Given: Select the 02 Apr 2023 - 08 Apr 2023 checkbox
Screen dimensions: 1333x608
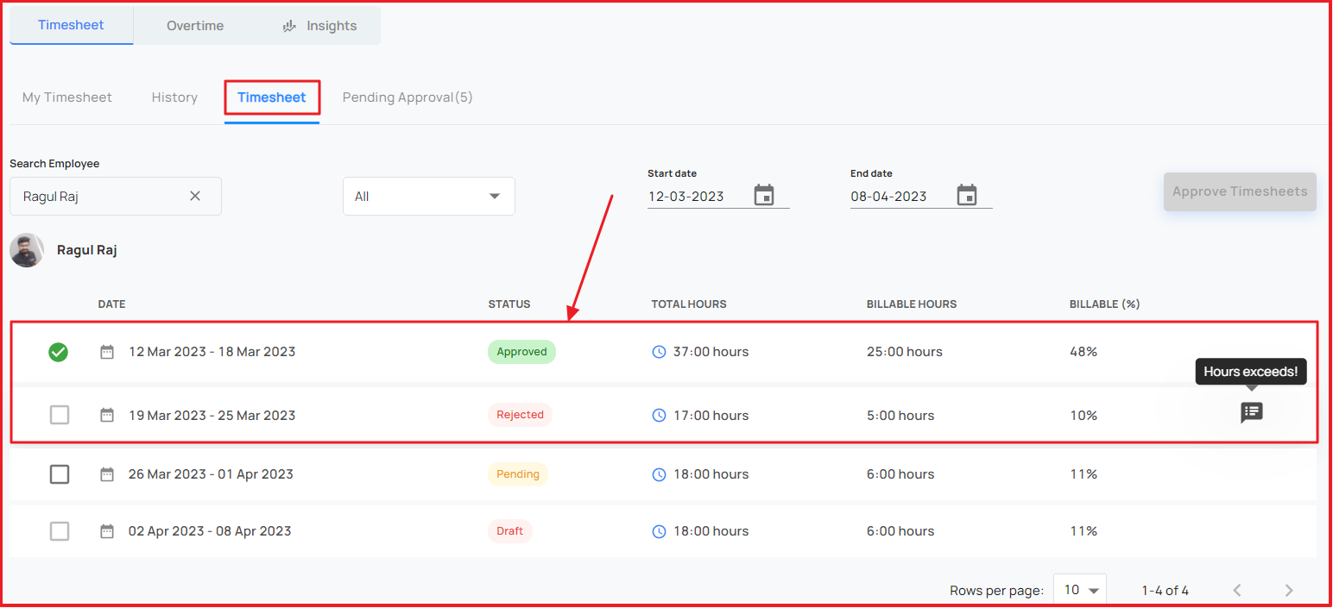Looking at the screenshot, I should (59, 531).
